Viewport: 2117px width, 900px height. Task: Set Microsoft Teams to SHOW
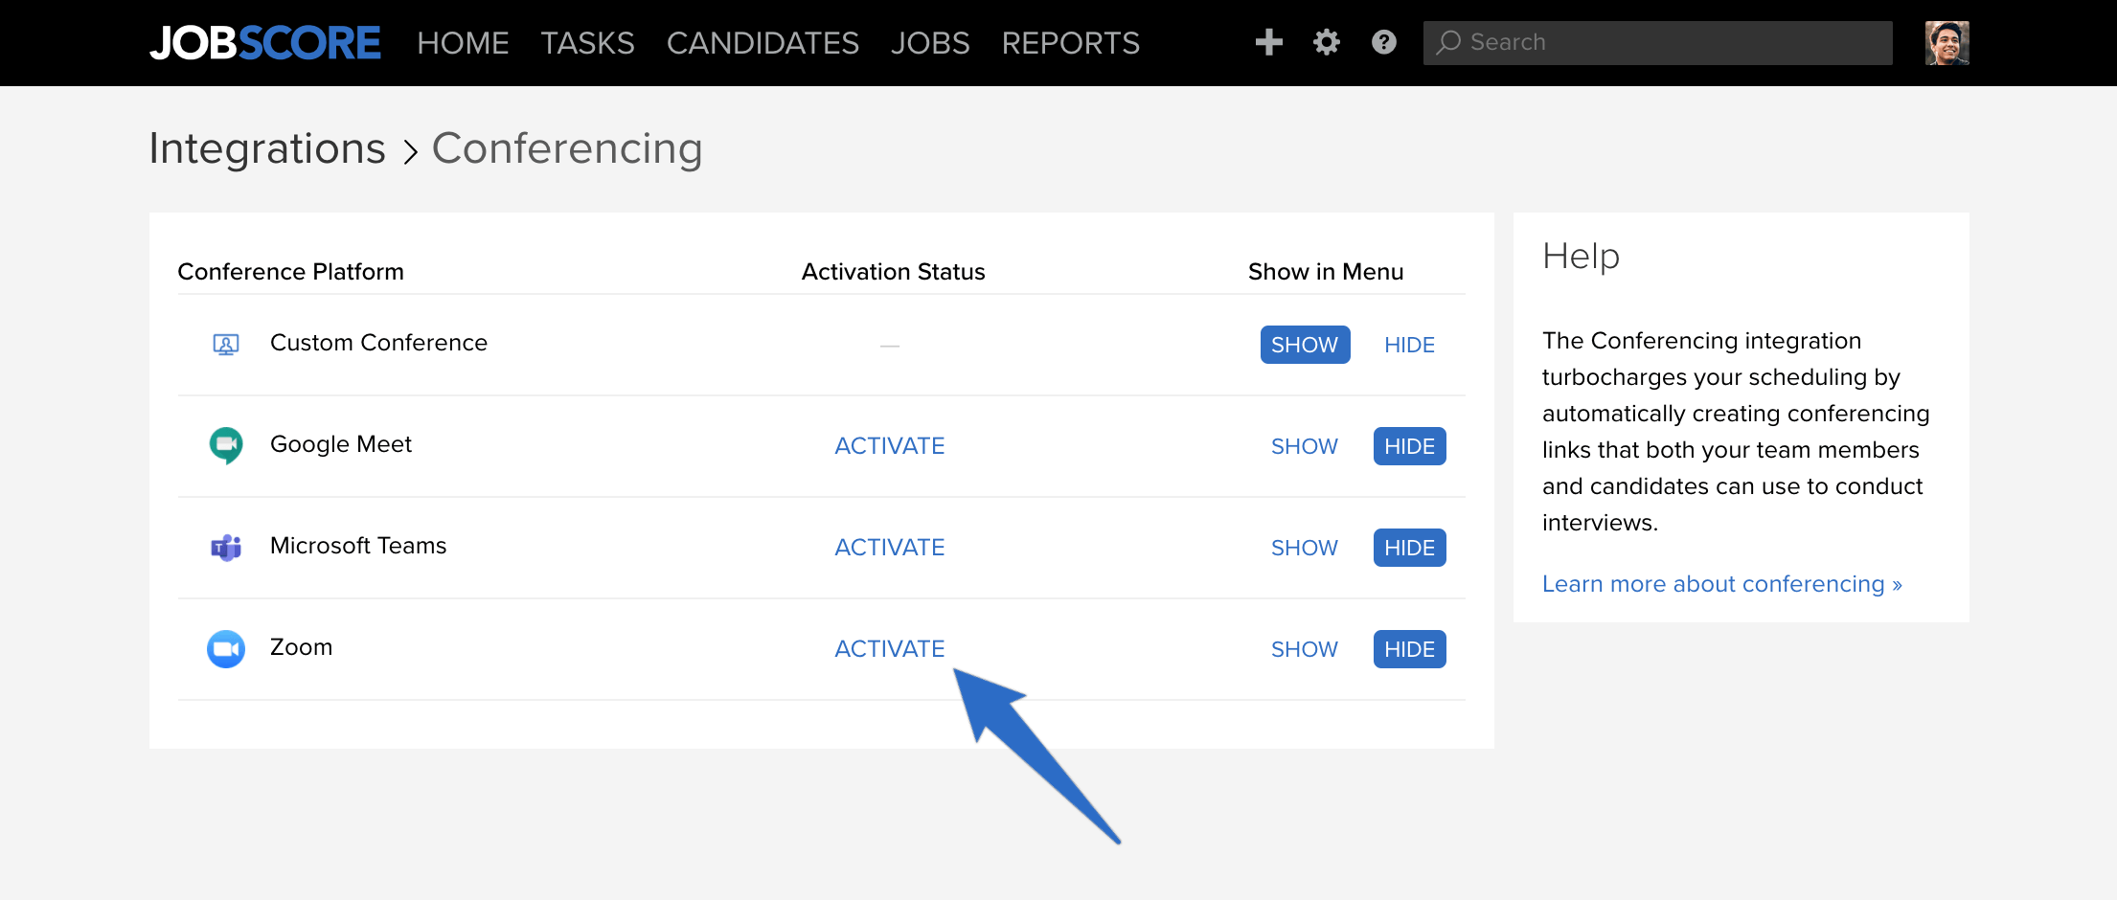pyautogui.click(x=1305, y=548)
